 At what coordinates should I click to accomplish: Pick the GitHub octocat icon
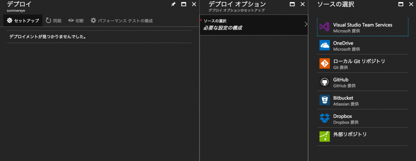pyautogui.click(x=325, y=82)
